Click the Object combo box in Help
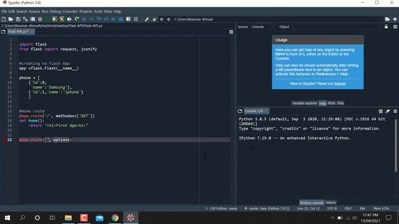399x224 pixels. 337,27
